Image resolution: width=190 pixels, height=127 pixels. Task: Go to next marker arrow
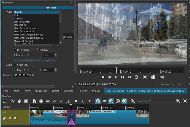(89, 101)
